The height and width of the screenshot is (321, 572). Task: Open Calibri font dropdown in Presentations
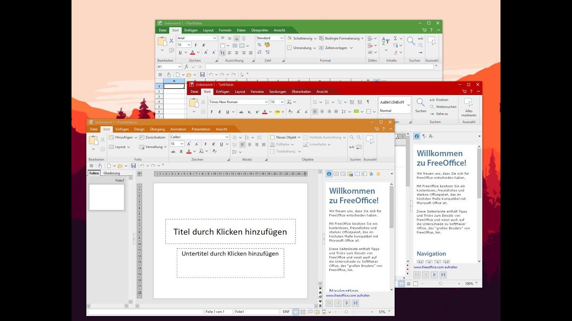(227, 137)
